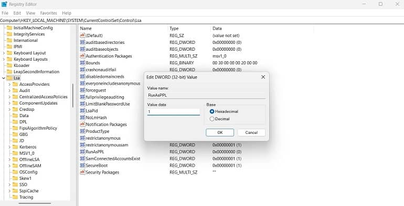The height and width of the screenshot is (206, 404).
Task: Collapse the Lsa key in tree
Action: click(x=4, y=78)
